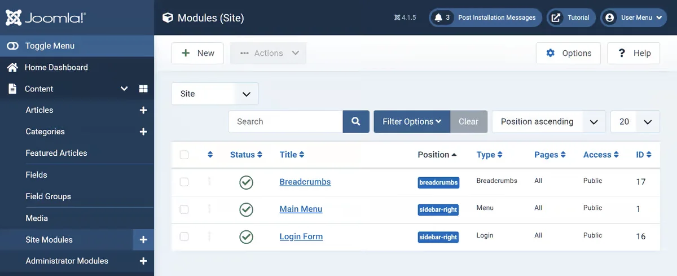The width and height of the screenshot is (677, 276).
Task: Click Login Form's sidebar-right badge
Action: click(x=438, y=238)
